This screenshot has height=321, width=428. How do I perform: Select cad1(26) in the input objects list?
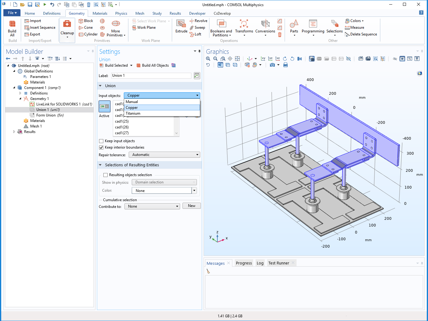[122, 127]
